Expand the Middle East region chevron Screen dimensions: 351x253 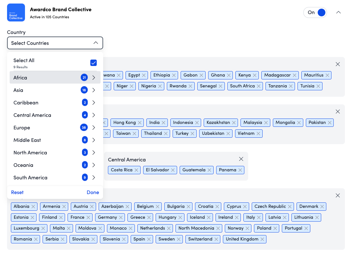(x=94, y=140)
